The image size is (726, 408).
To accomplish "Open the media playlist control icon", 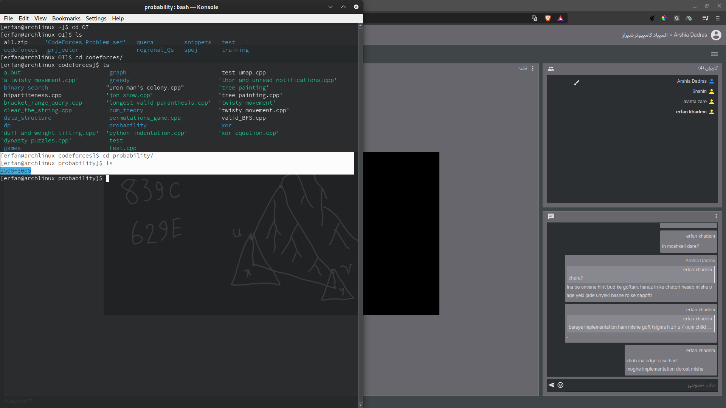I will (x=705, y=18).
